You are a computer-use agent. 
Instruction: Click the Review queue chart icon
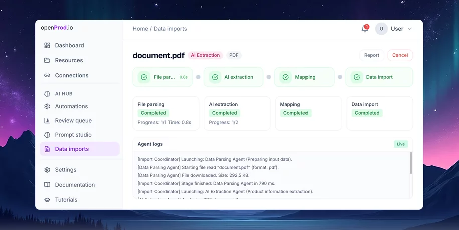point(47,121)
